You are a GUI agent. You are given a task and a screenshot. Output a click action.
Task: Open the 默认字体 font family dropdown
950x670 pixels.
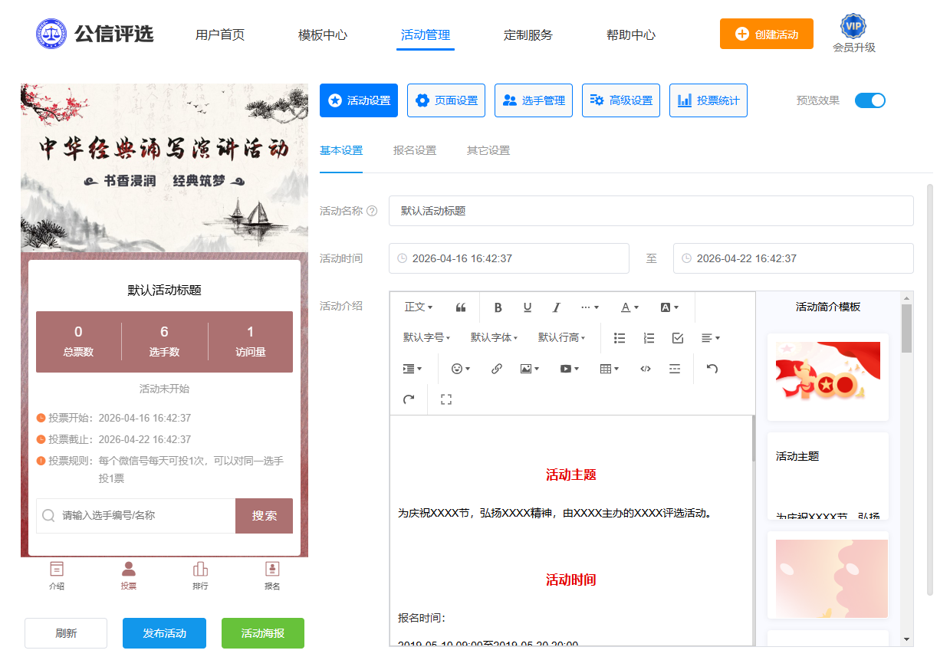tap(495, 338)
